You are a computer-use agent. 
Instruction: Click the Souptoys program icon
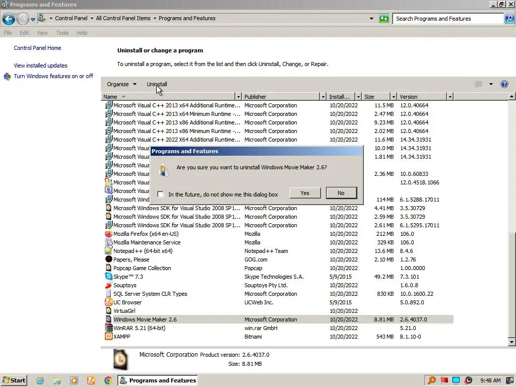(x=109, y=285)
